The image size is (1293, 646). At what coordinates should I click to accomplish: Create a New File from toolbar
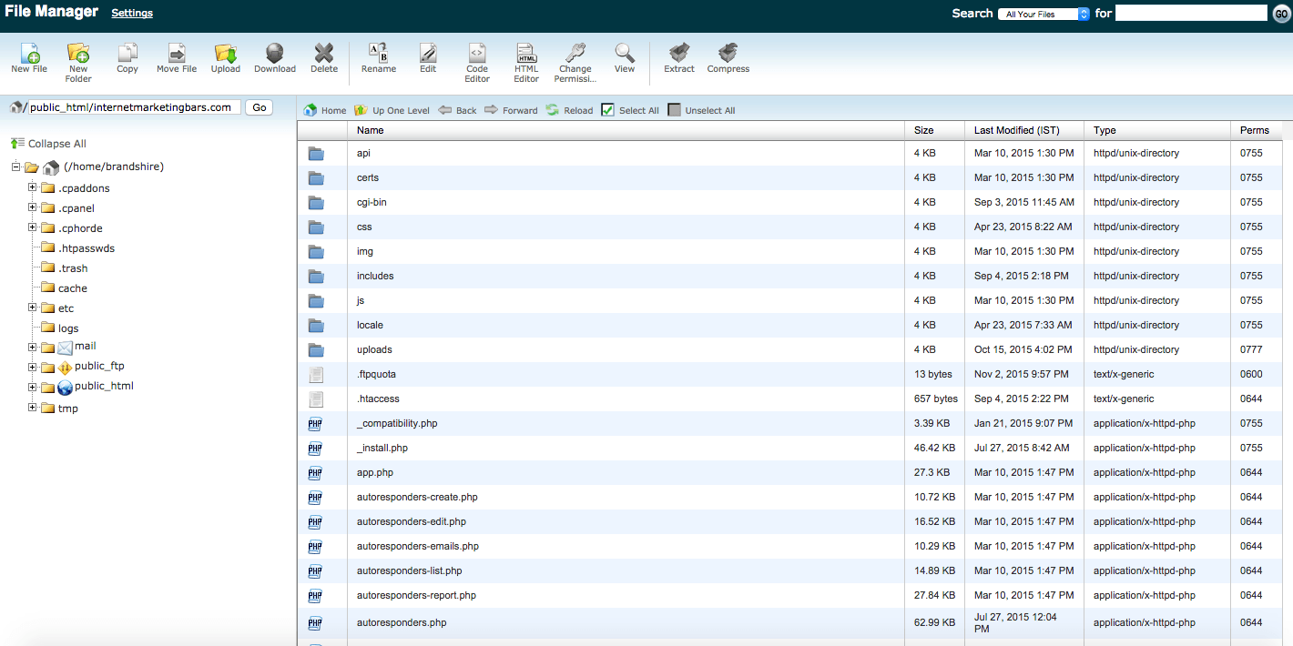click(29, 58)
